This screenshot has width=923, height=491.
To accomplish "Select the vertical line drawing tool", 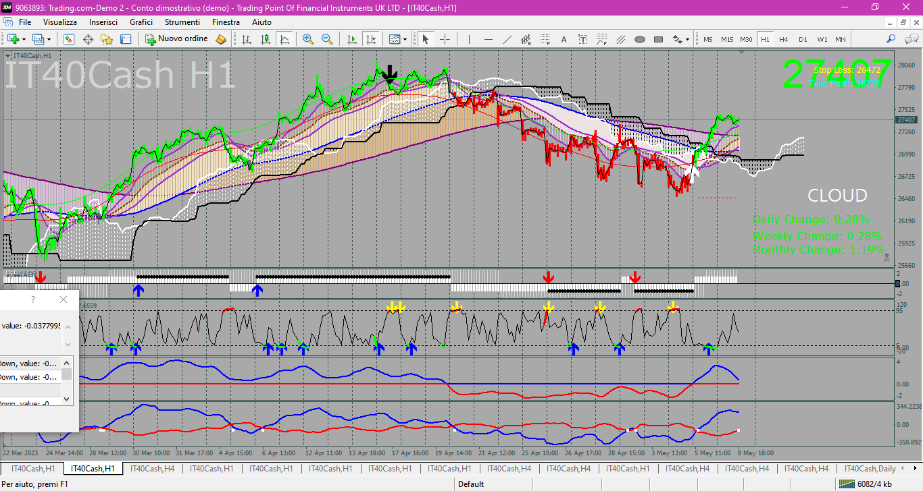I will tap(469, 39).
